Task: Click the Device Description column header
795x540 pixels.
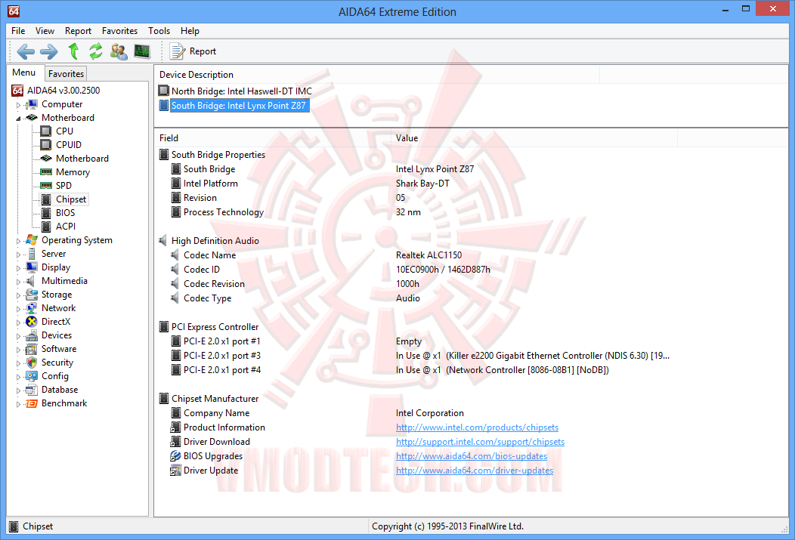Action: tap(376, 75)
